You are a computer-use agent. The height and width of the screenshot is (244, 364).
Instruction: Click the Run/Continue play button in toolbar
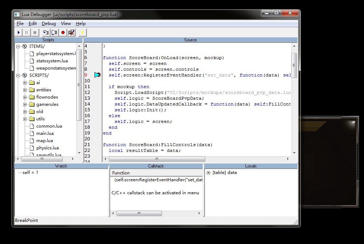19,33
